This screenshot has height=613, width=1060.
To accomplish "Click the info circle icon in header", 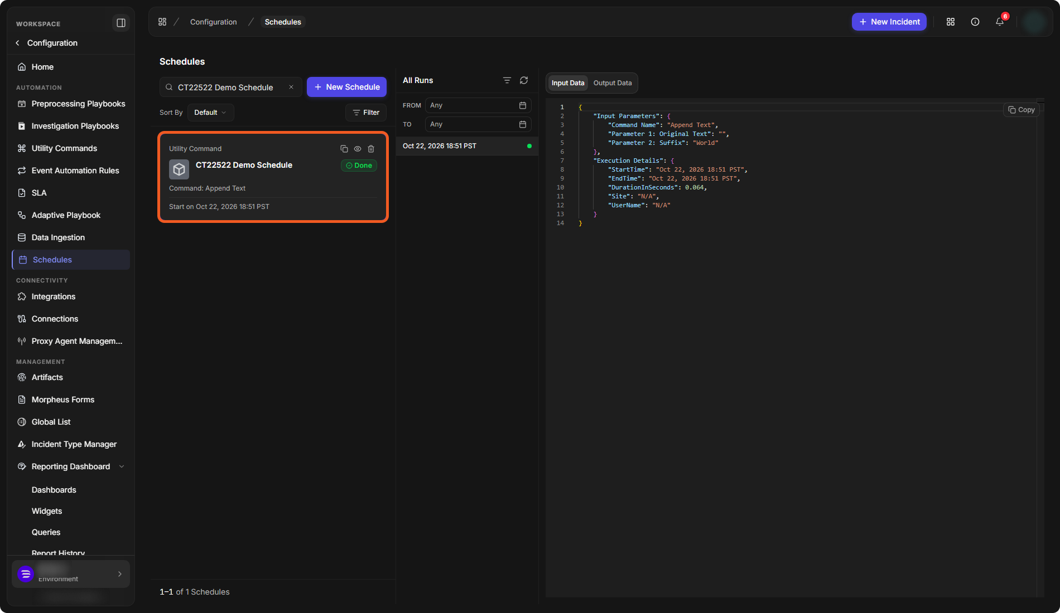I will (x=975, y=22).
